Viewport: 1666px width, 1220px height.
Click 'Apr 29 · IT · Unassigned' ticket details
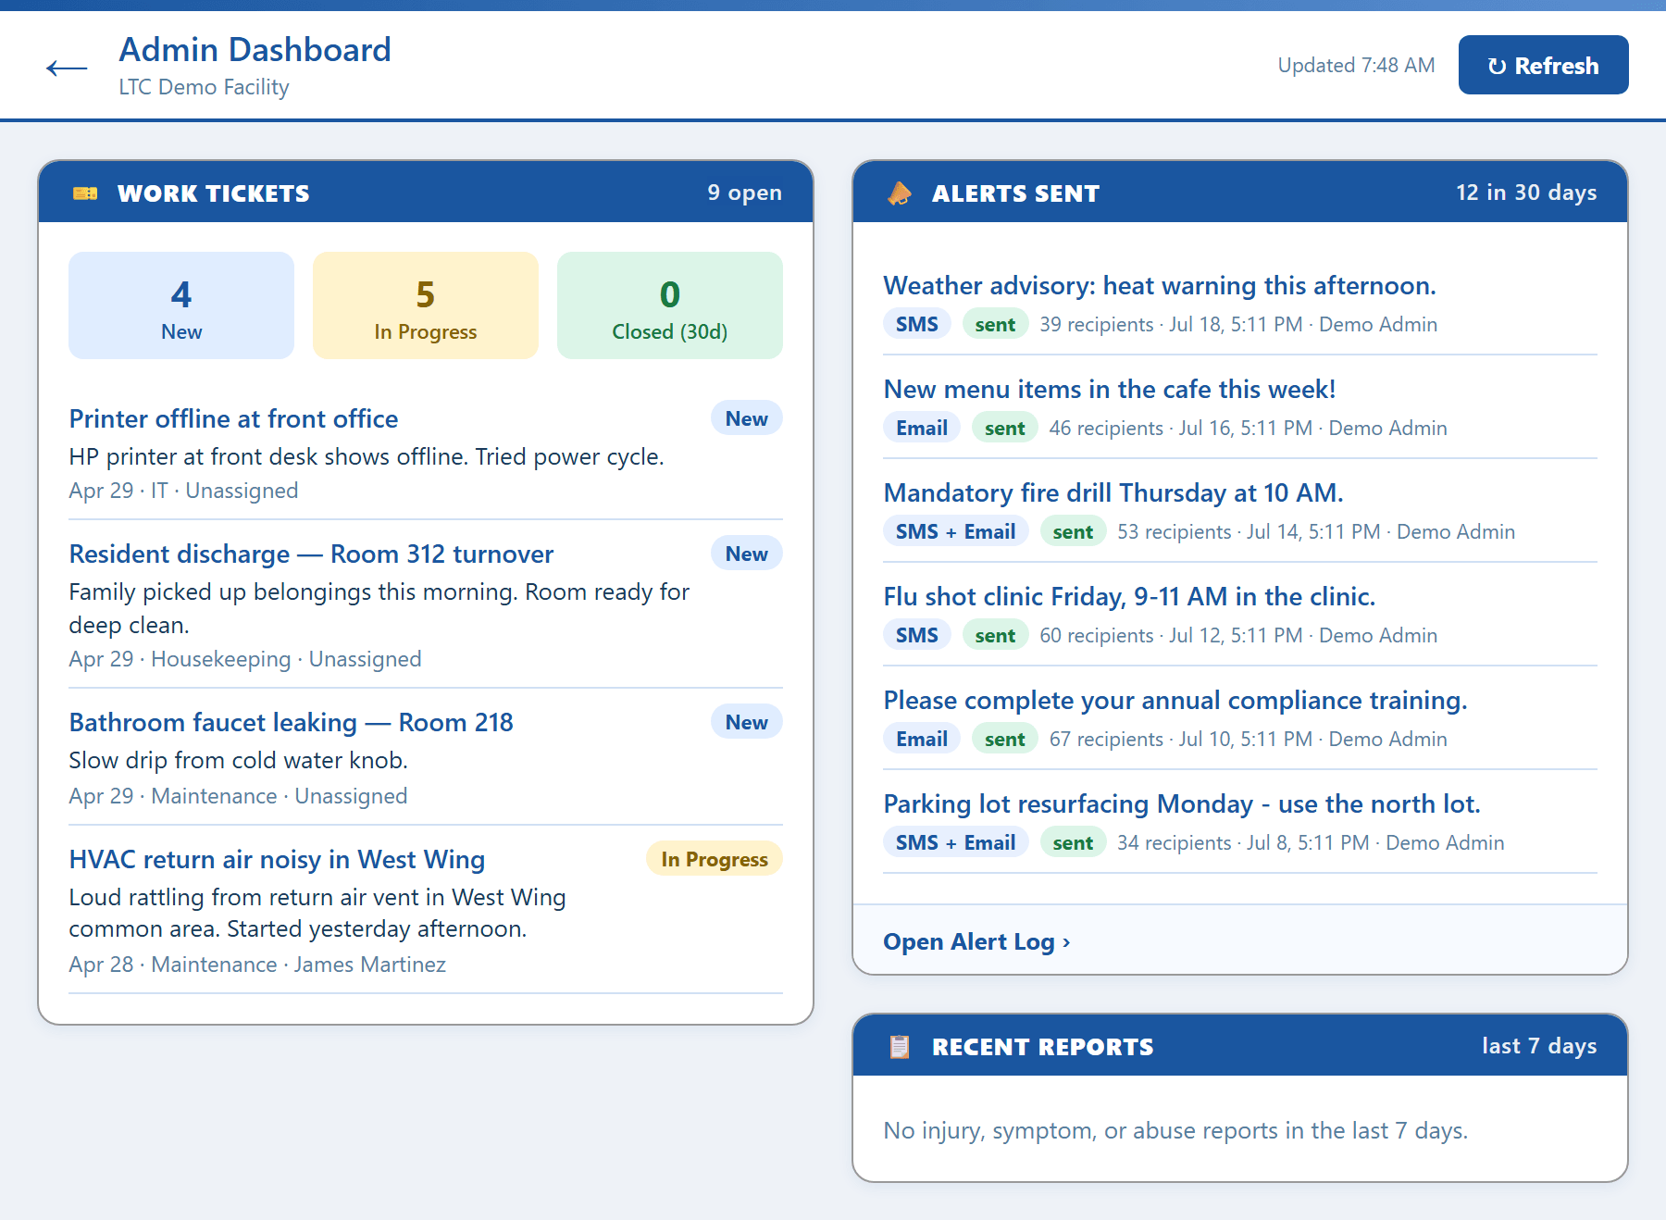183,491
